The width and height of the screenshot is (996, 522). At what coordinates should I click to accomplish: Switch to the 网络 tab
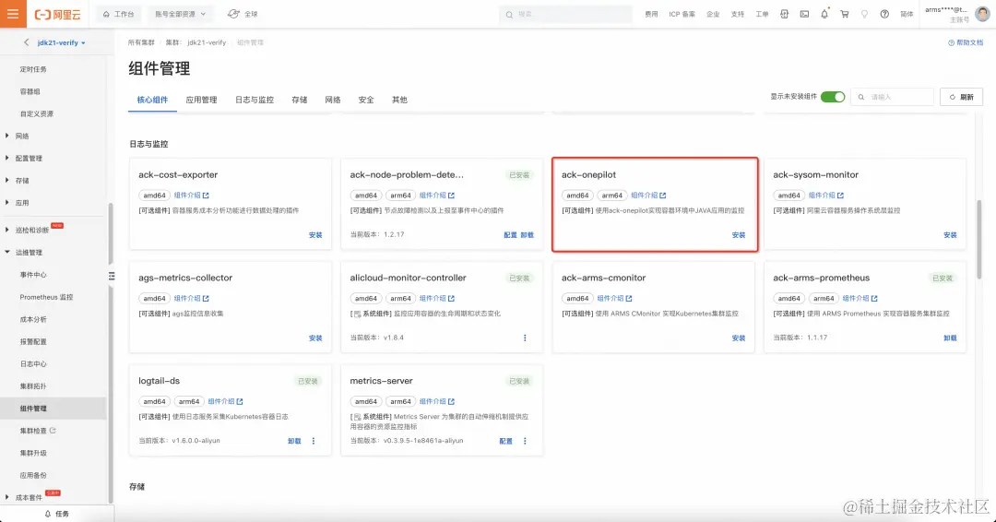point(333,100)
